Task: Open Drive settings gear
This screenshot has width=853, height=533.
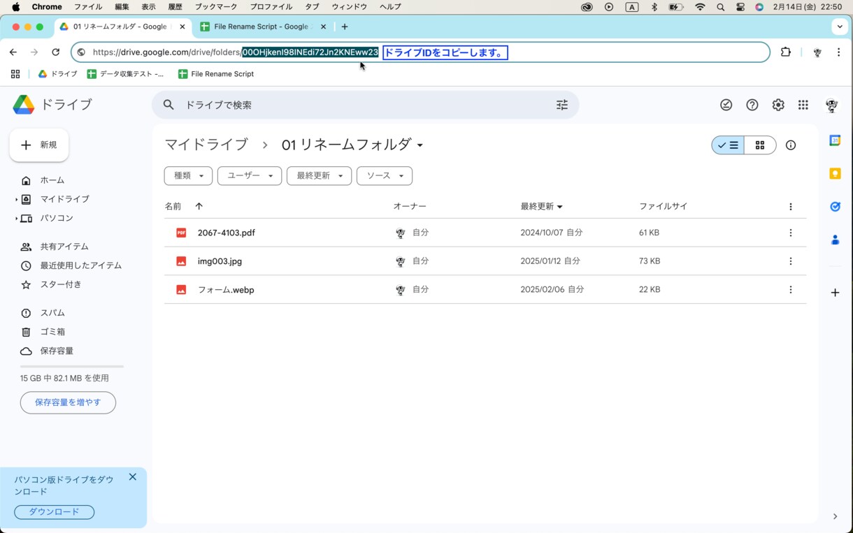Action: point(778,105)
